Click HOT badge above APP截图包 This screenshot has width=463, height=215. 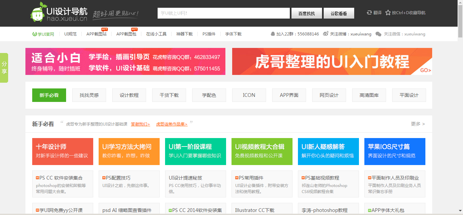(x=134, y=29)
